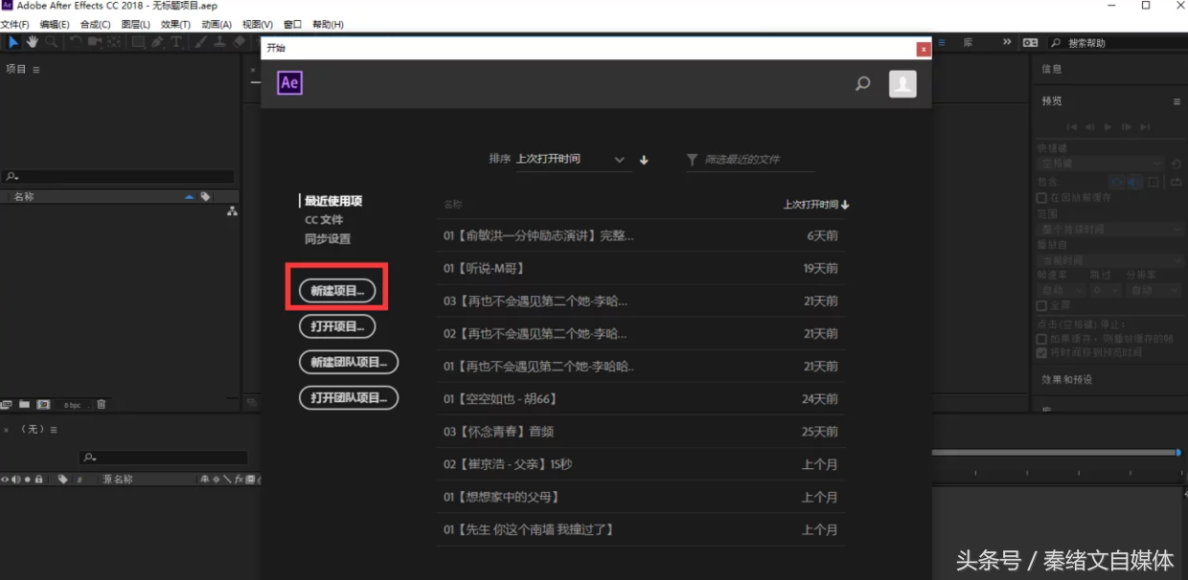Create a new folder in project panel
The image size is (1188, 580).
point(25,405)
